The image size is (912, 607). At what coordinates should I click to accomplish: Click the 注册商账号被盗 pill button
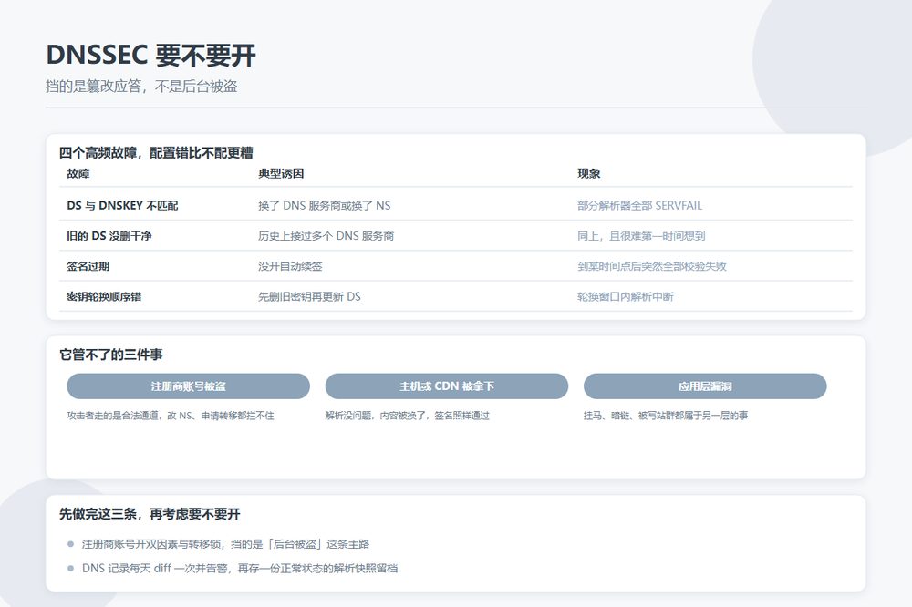pyautogui.click(x=188, y=386)
